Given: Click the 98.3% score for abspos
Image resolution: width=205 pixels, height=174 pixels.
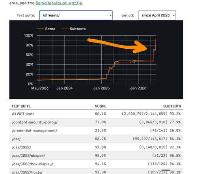Looking at the screenshot, I should [101, 156].
